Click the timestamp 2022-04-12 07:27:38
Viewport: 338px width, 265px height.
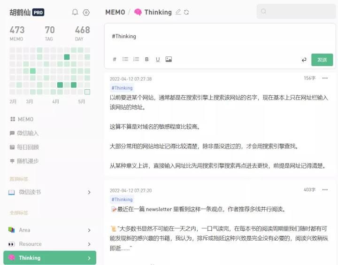pyautogui.click(x=131, y=79)
